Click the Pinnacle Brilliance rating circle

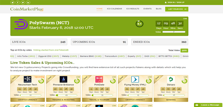click(77, 81)
